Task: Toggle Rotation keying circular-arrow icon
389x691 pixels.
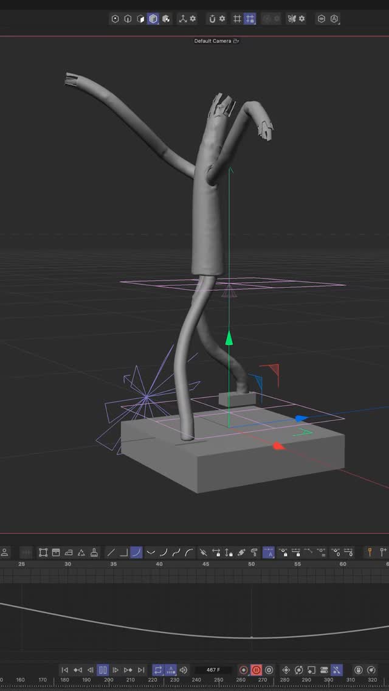Action: [x=298, y=670]
